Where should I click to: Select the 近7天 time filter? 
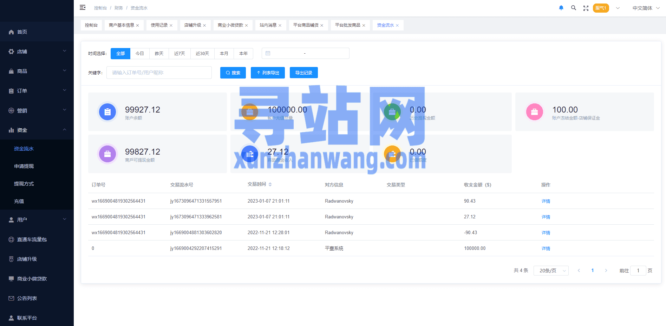(179, 54)
